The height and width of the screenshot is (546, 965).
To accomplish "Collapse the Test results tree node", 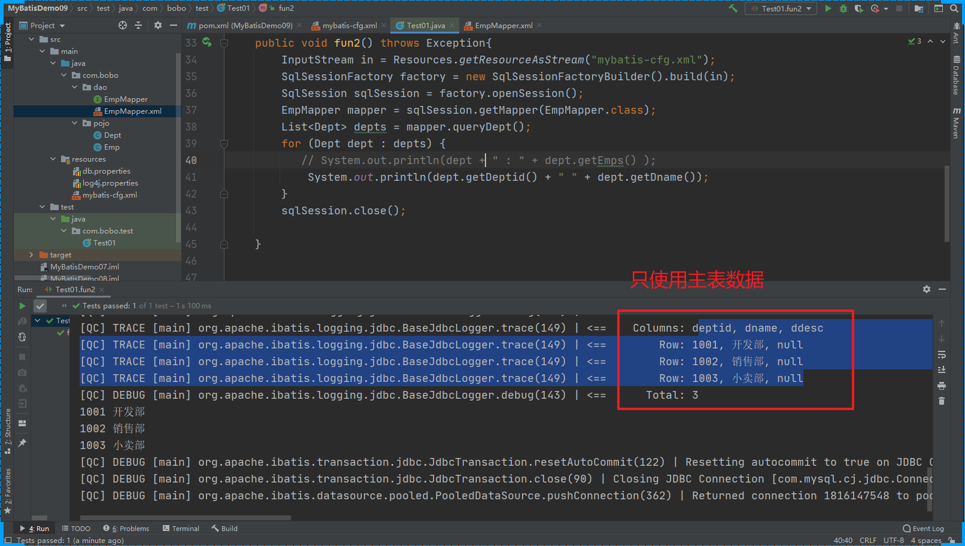I will tap(38, 320).
